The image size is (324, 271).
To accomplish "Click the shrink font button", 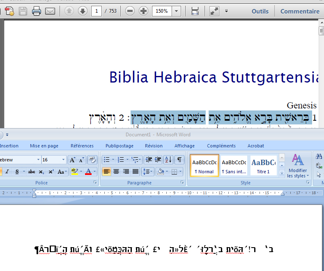I will 81,160.
